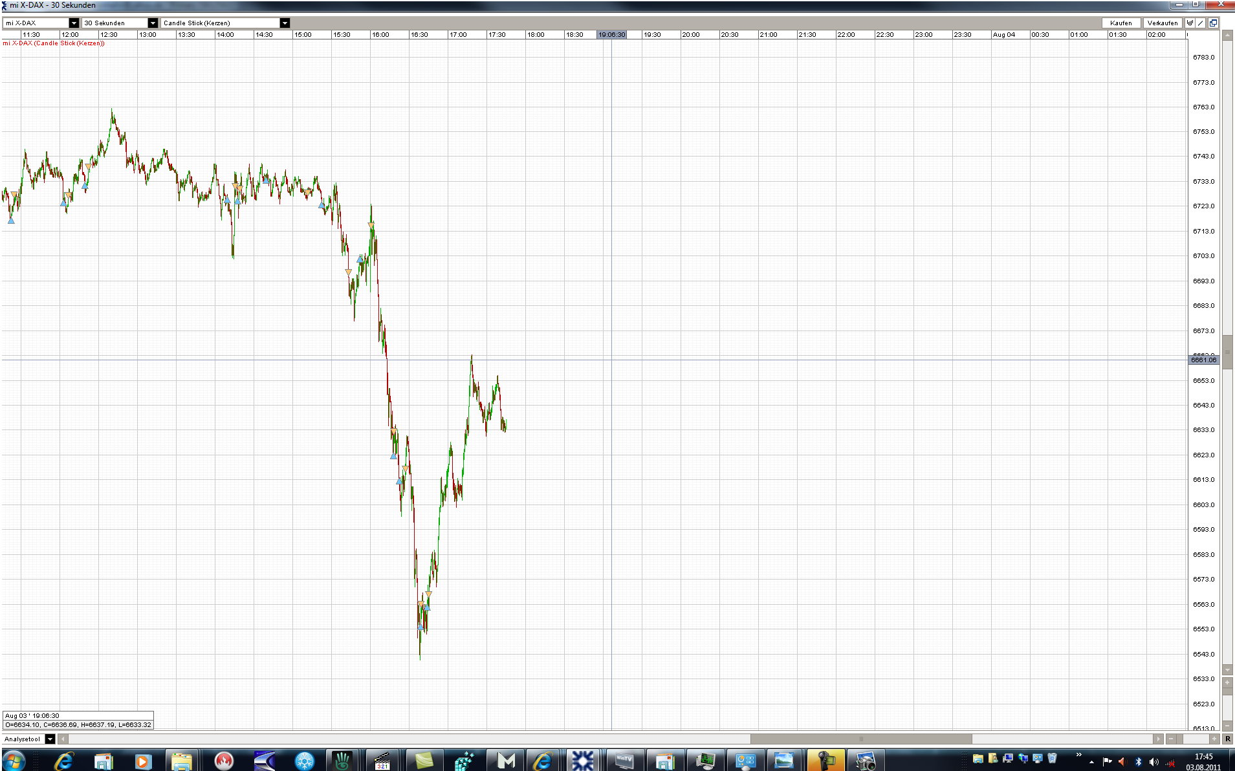The image size is (1235, 771).
Task: Expand the Analysetool dropdown
Action: 50,739
